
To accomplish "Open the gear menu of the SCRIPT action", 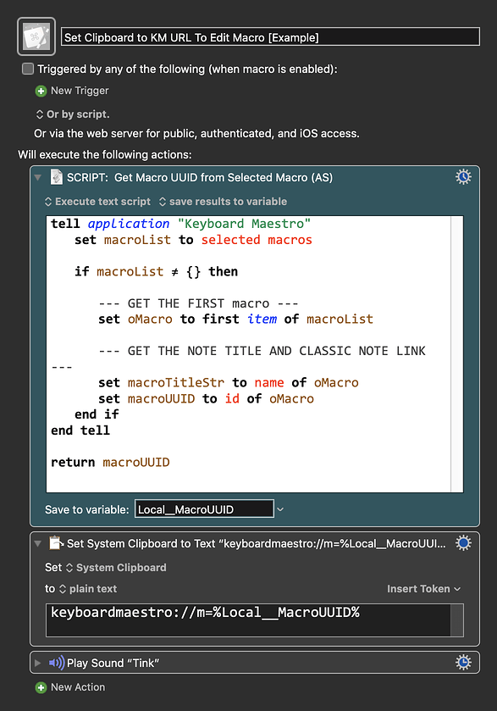I will (x=463, y=177).
